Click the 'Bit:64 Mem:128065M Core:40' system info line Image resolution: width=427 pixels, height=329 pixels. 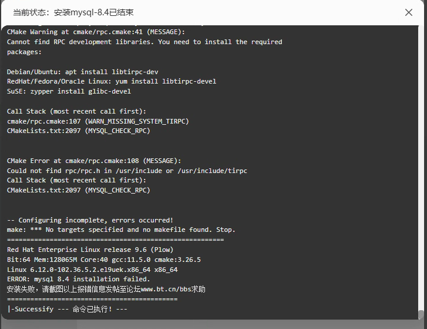coord(104,260)
